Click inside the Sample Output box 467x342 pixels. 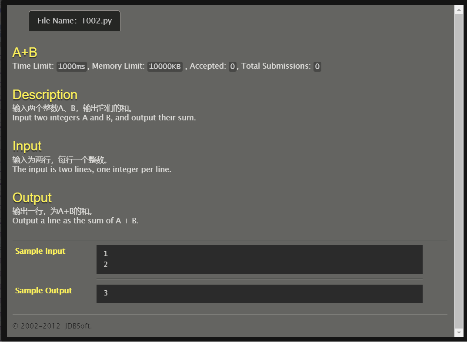click(259, 293)
